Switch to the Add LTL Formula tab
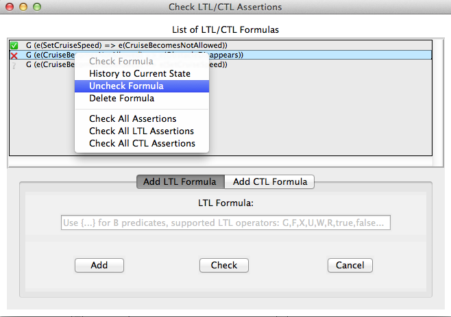Screen dimensions: 451x317 180,181
